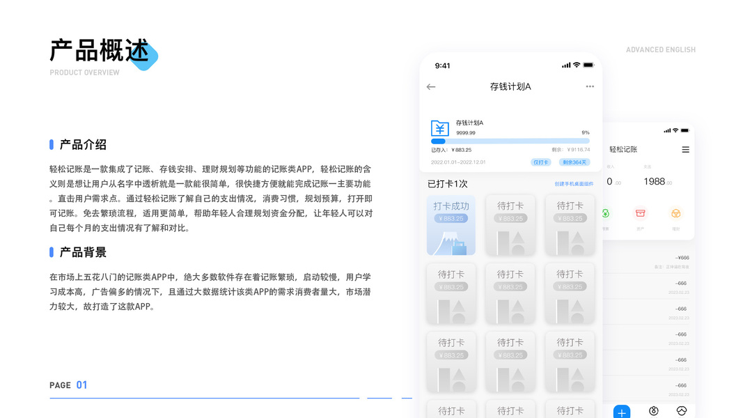Click the PAGE 01 label
The height and width of the screenshot is (418, 743).
click(x=68, y=385)
